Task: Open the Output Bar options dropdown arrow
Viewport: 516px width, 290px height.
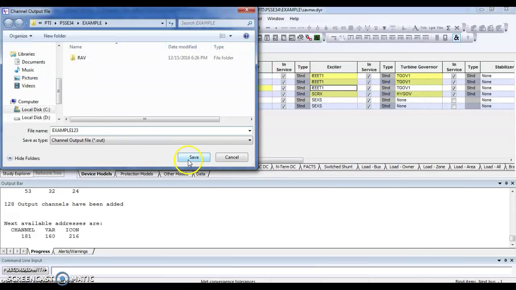Action: point(500,183)
